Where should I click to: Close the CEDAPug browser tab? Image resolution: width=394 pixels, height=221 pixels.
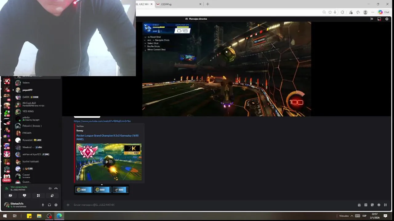[200, 4]
